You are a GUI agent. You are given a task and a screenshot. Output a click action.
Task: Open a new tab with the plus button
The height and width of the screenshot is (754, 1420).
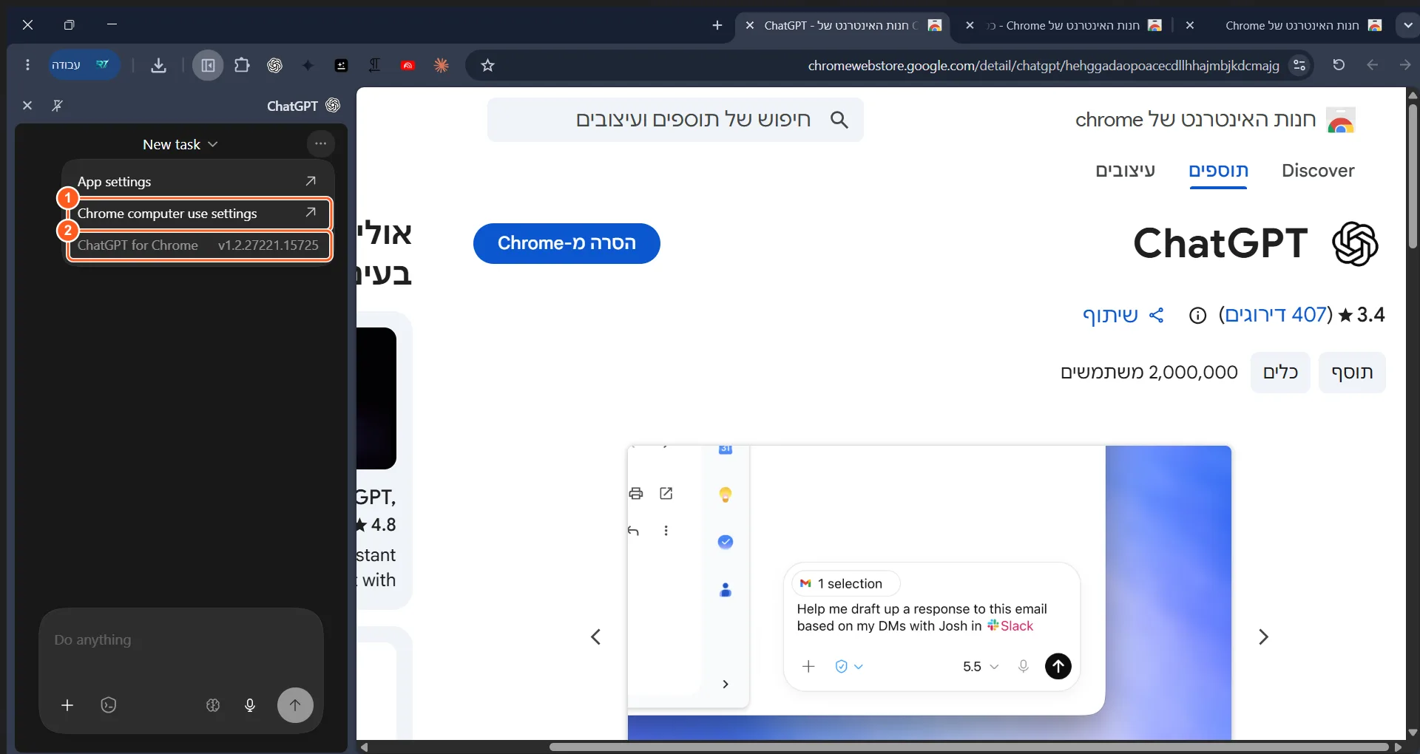(x=717, y=25)
